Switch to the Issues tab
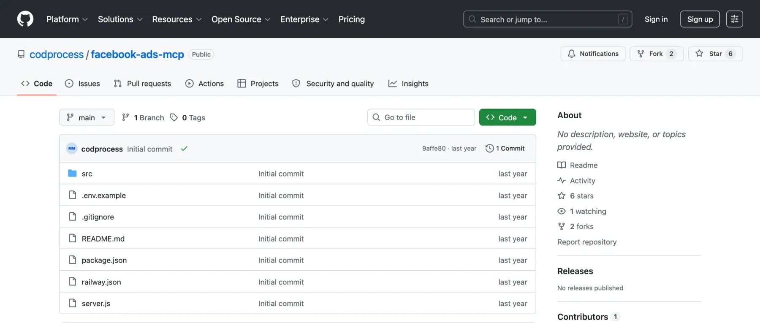The height and width of the screenshot is (323, 760). [x=82, y=84]
